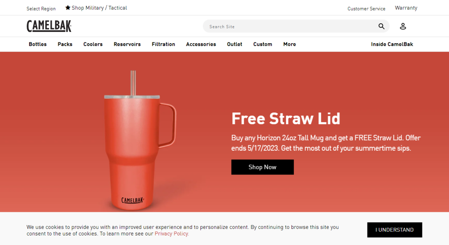Screen dimensions: 449x245
Task: Accept cookies with I UNDERSTAND button
Action: [395, 230]
